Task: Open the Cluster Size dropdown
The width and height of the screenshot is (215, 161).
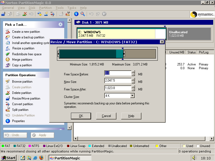Action: 132,96
